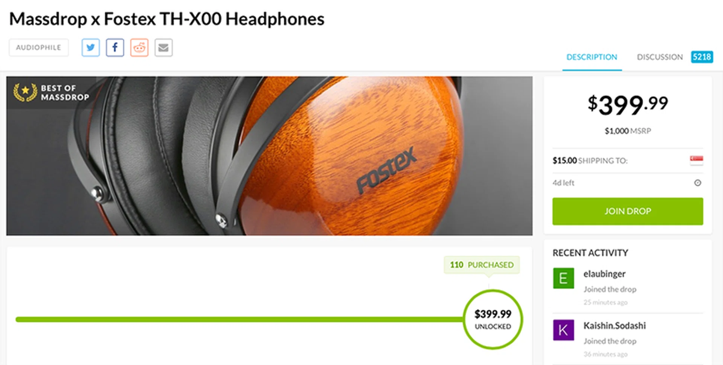Click elaubinger's green E avatar
Screen dimensions: 723x365
pos(563,278)
